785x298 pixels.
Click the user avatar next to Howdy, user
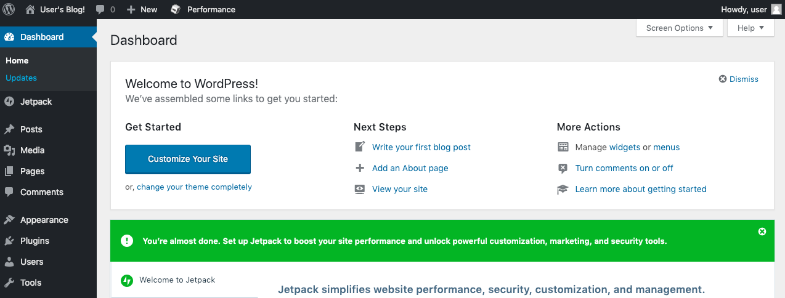(x=776, y=9)
